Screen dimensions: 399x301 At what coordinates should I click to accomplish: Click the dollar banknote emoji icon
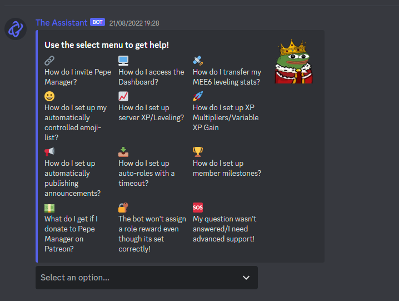tap(49, 208)
